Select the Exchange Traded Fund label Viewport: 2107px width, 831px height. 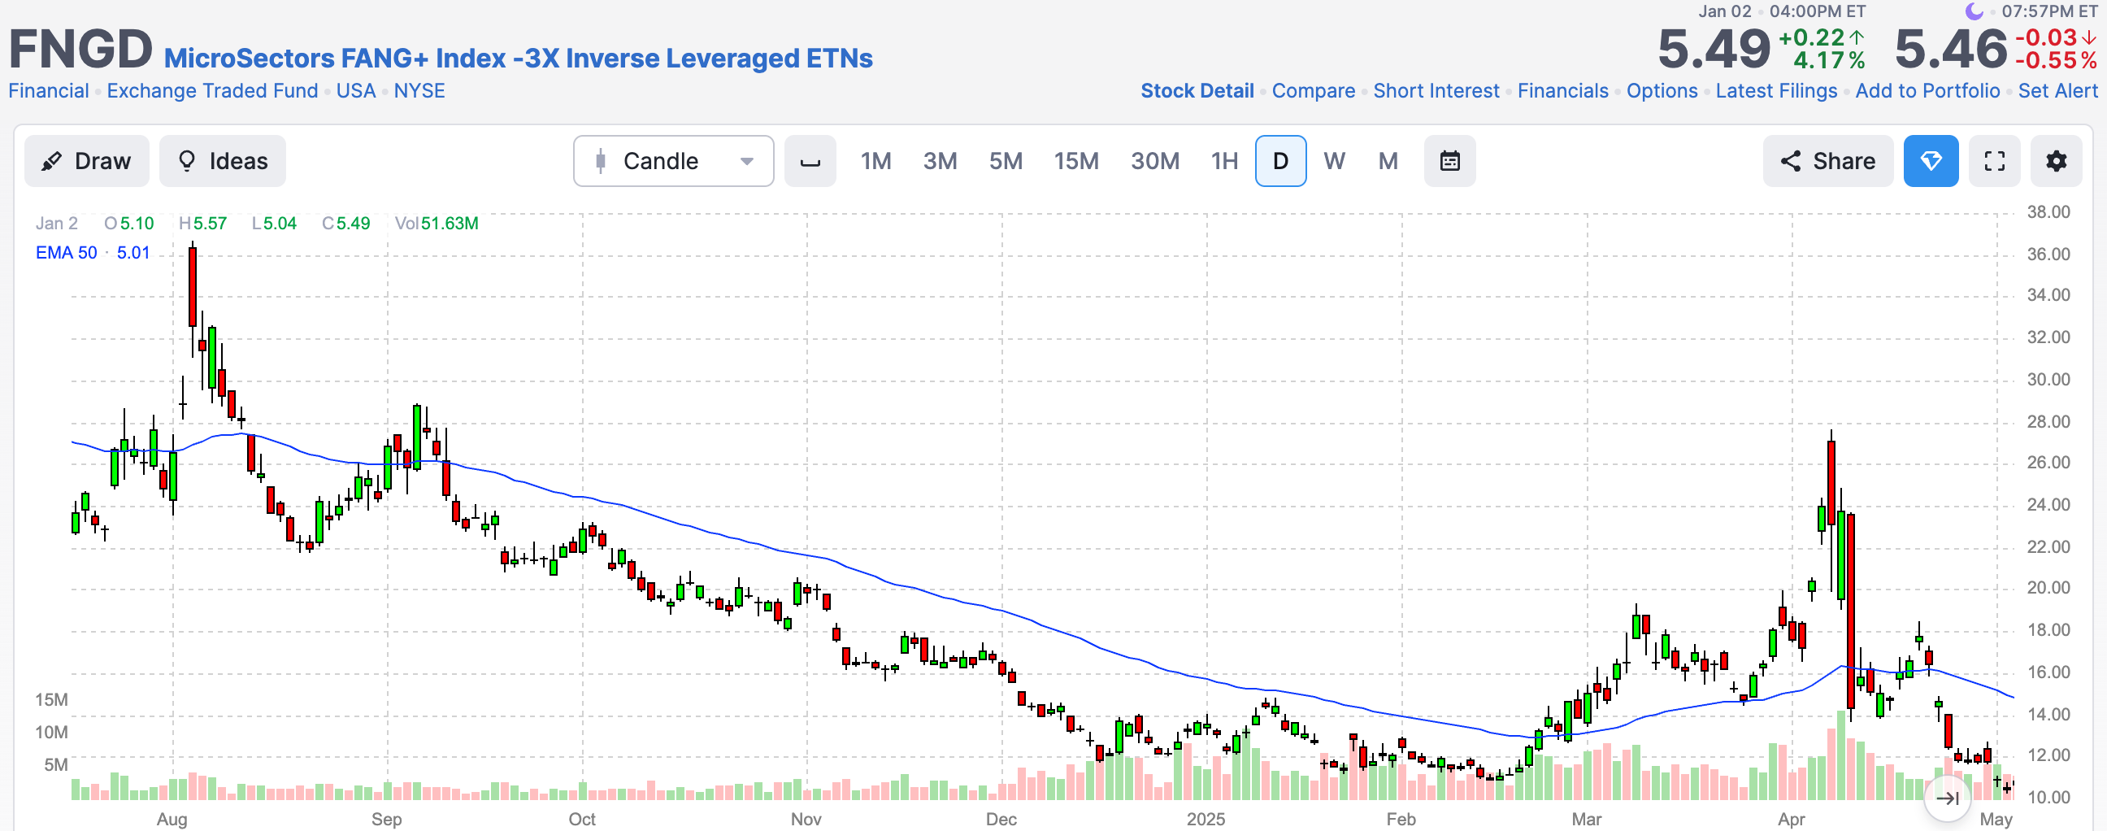[213, 91]
